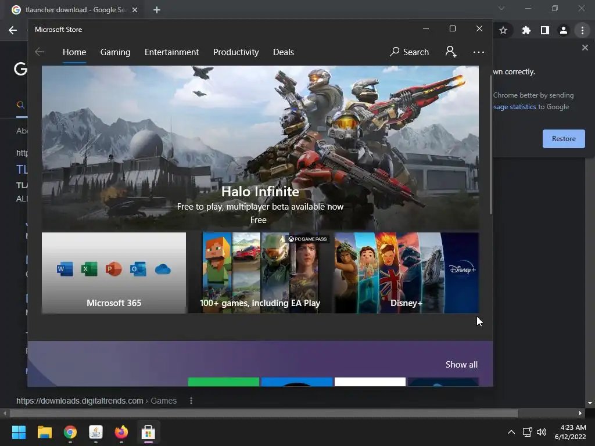
Task: Dismiss the Chrome restore popup
Action: (x=585, y=48)
